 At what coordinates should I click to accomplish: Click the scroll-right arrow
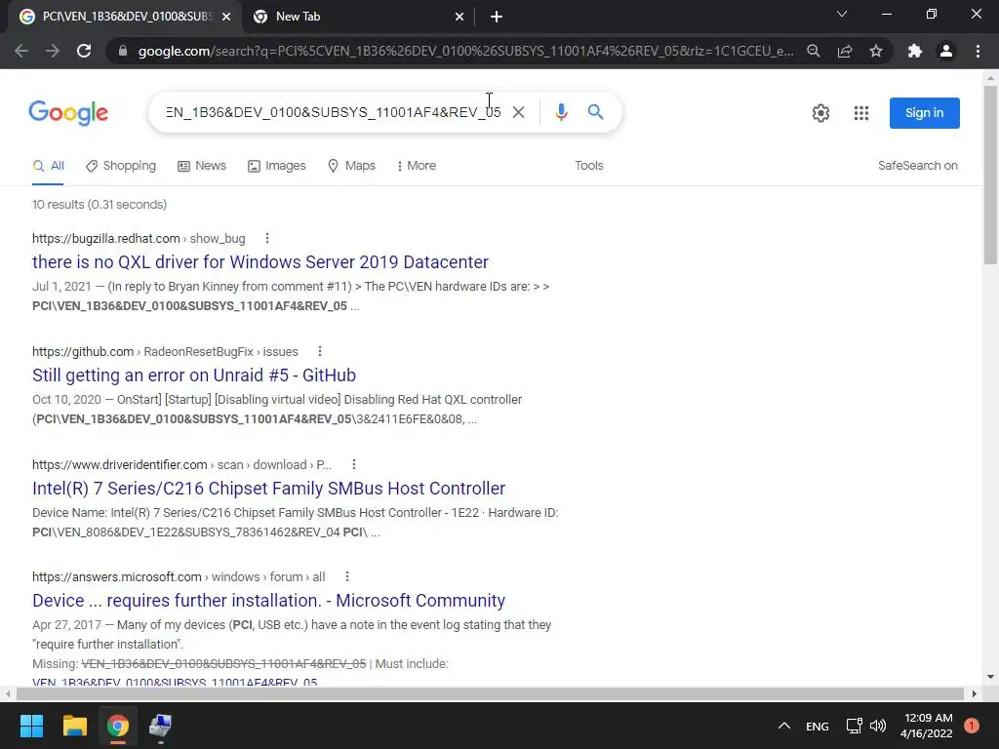coord(975,693)
